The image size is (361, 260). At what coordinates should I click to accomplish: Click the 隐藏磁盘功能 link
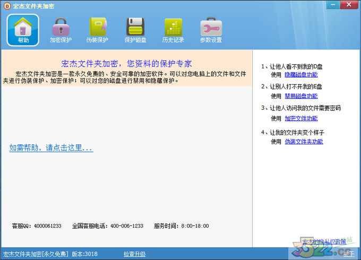click(x=301, y=74)
